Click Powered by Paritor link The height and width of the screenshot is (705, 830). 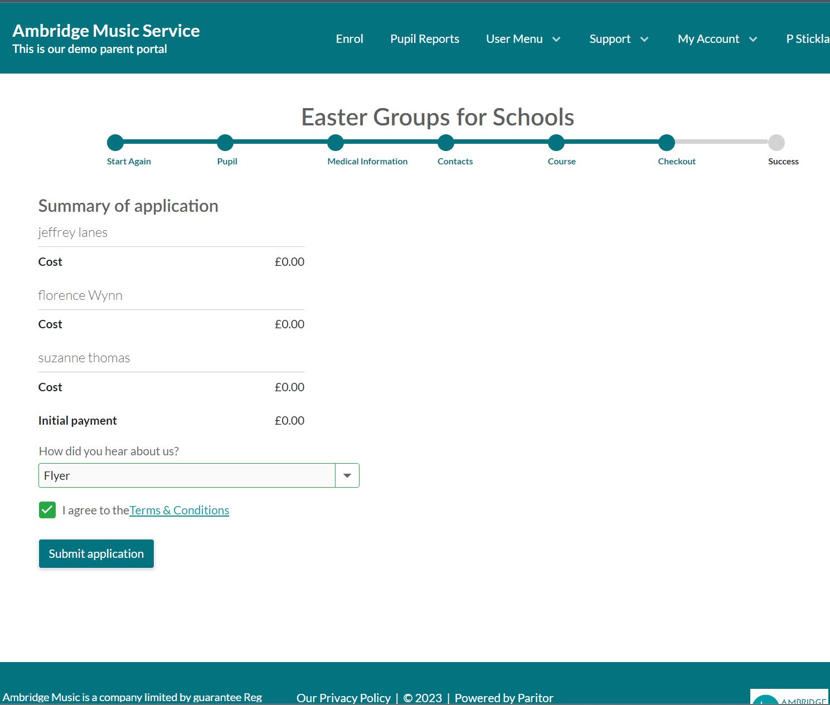(504, 698)
